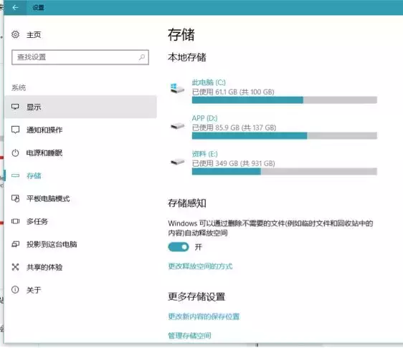This screenshot has height=348, width=403.
Task: Click the Power and sleep icon
Action: [16, 153]
